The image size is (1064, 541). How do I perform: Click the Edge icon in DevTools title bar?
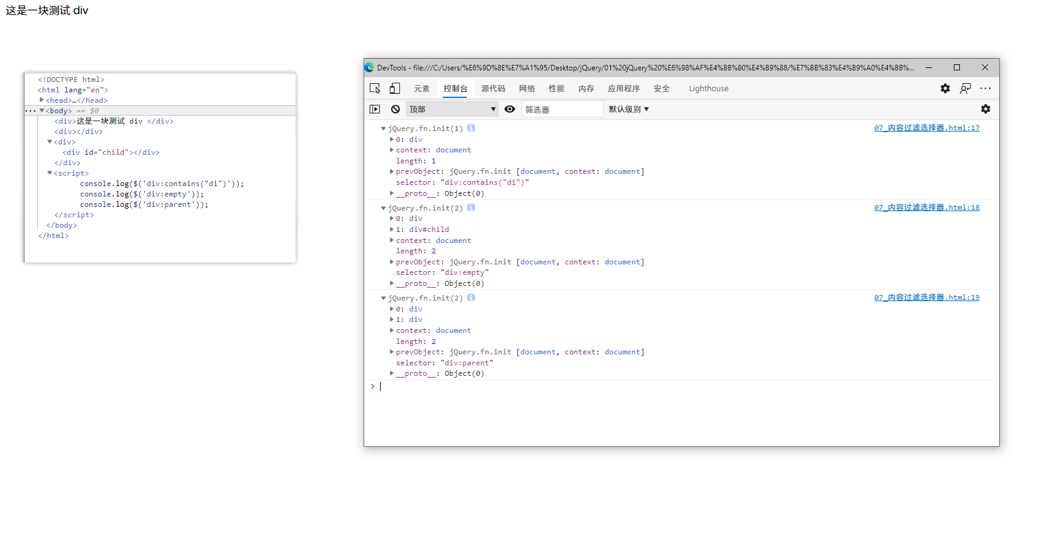[x=369, y=67]
